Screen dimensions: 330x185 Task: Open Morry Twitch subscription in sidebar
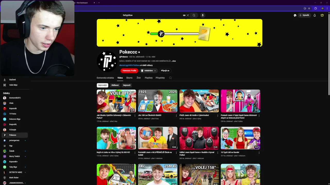(15, 156)
